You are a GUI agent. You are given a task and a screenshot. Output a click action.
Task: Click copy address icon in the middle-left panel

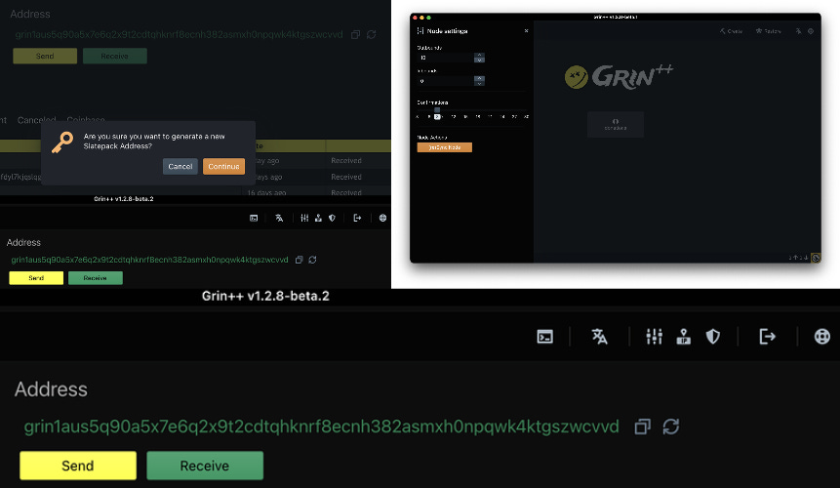[299, 260]
